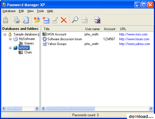The width and height of the screenshot is (155, 119).
Task: Collapse the WWW folder node
Action: point(10,48)
